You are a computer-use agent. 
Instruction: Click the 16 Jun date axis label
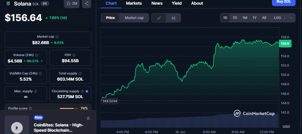pyautogui.click(x=180, y=132)
